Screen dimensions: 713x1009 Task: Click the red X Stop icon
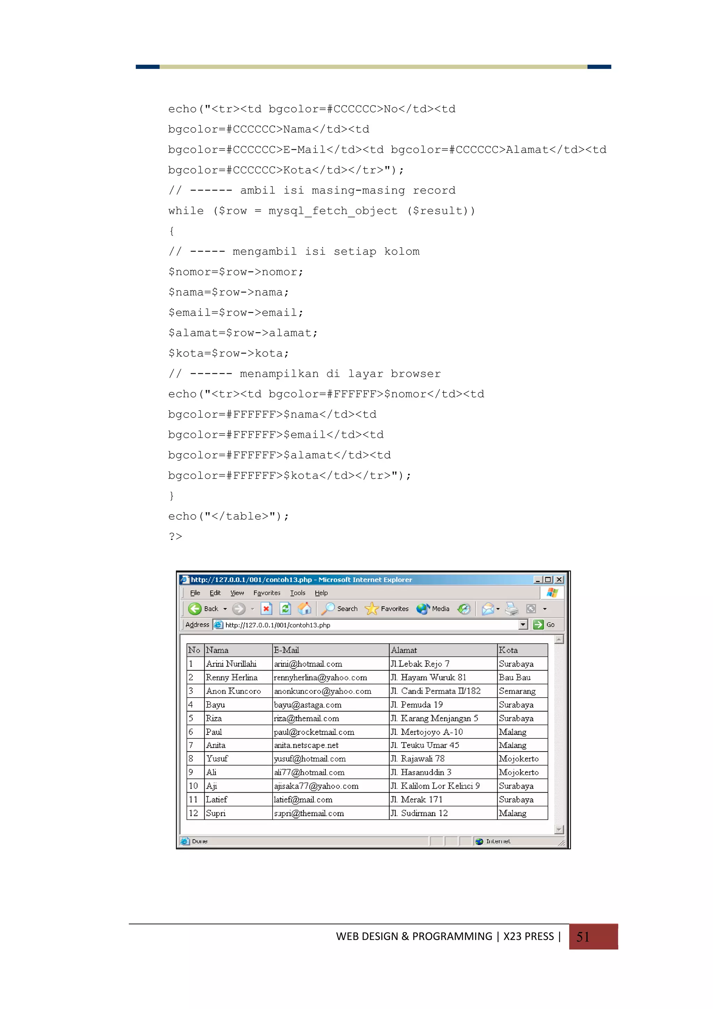[x=266, y=609]
